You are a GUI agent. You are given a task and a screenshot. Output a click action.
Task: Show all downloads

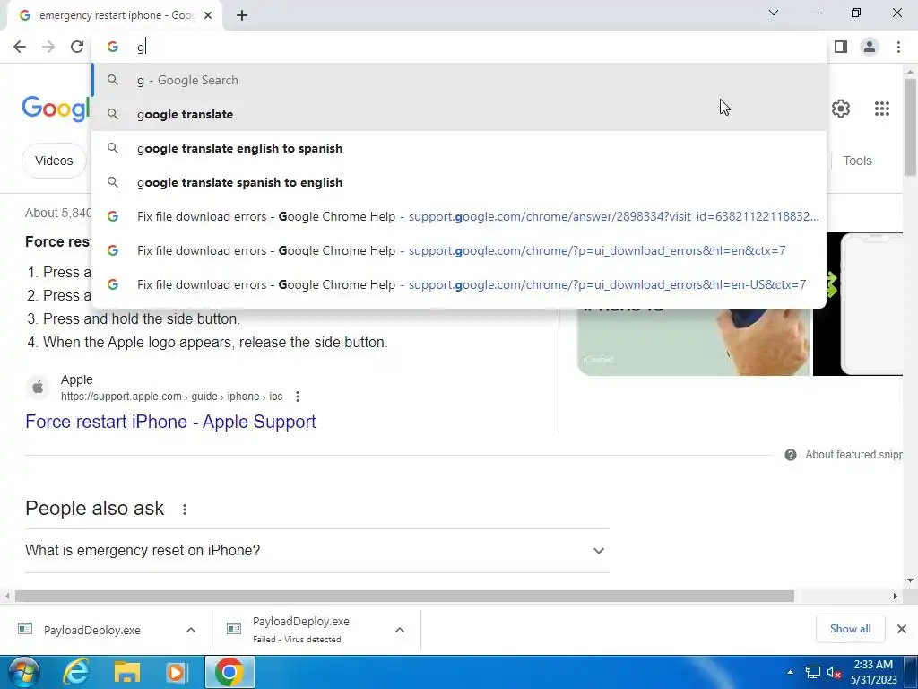click(850, 629)
